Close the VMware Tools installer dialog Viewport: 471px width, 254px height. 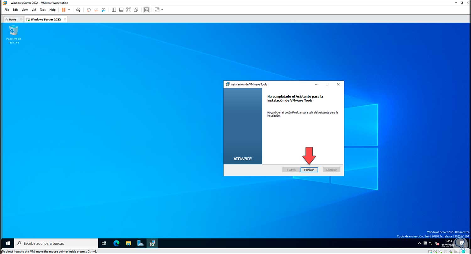pos(338,84)
